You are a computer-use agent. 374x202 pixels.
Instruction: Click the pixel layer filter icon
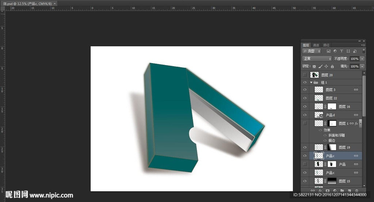click(328, 51)
